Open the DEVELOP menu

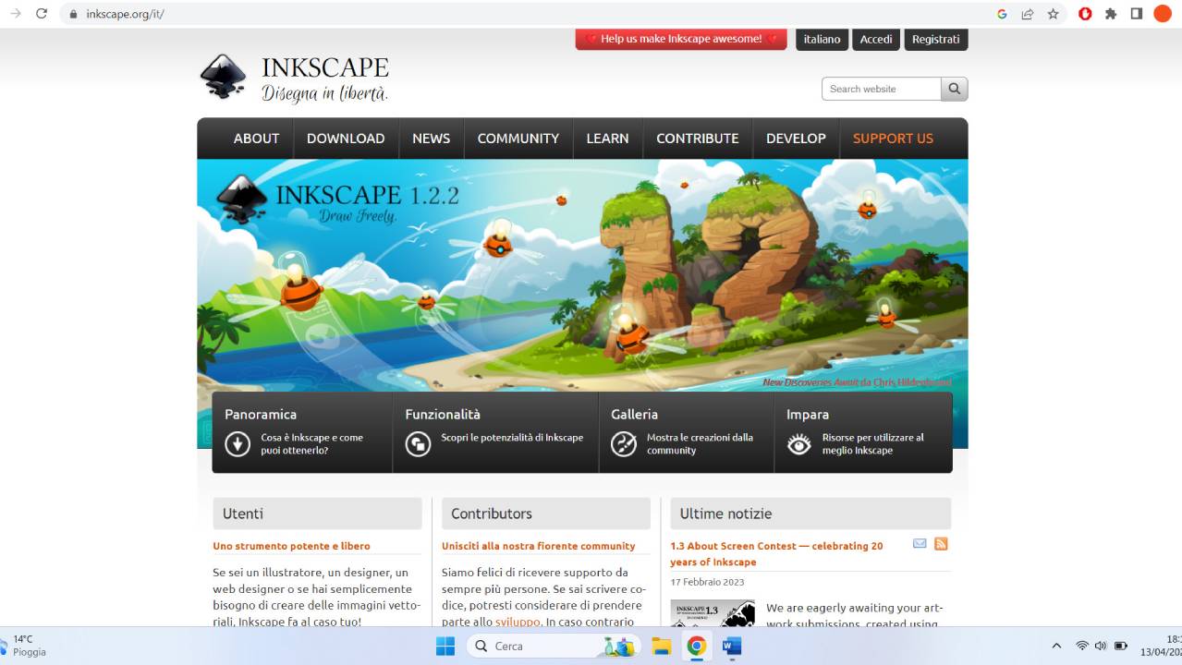pyautogui.click(x=796, y=139)
